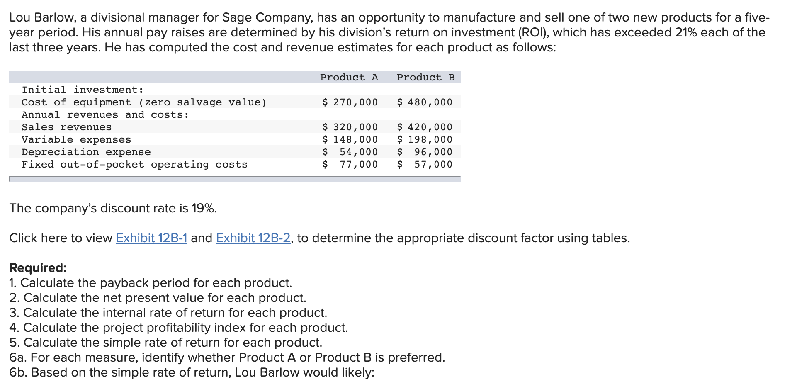Click the company's discount rate sentence
The image size is (797, 389).
113,208
